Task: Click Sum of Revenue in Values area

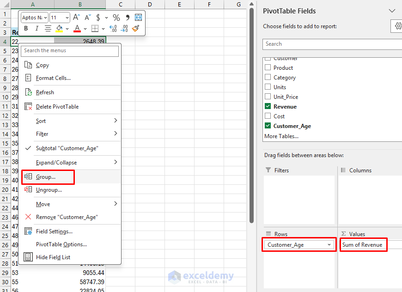Action: (363, 245)
